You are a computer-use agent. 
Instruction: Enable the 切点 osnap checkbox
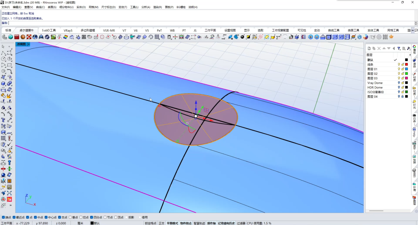(81, 217)
